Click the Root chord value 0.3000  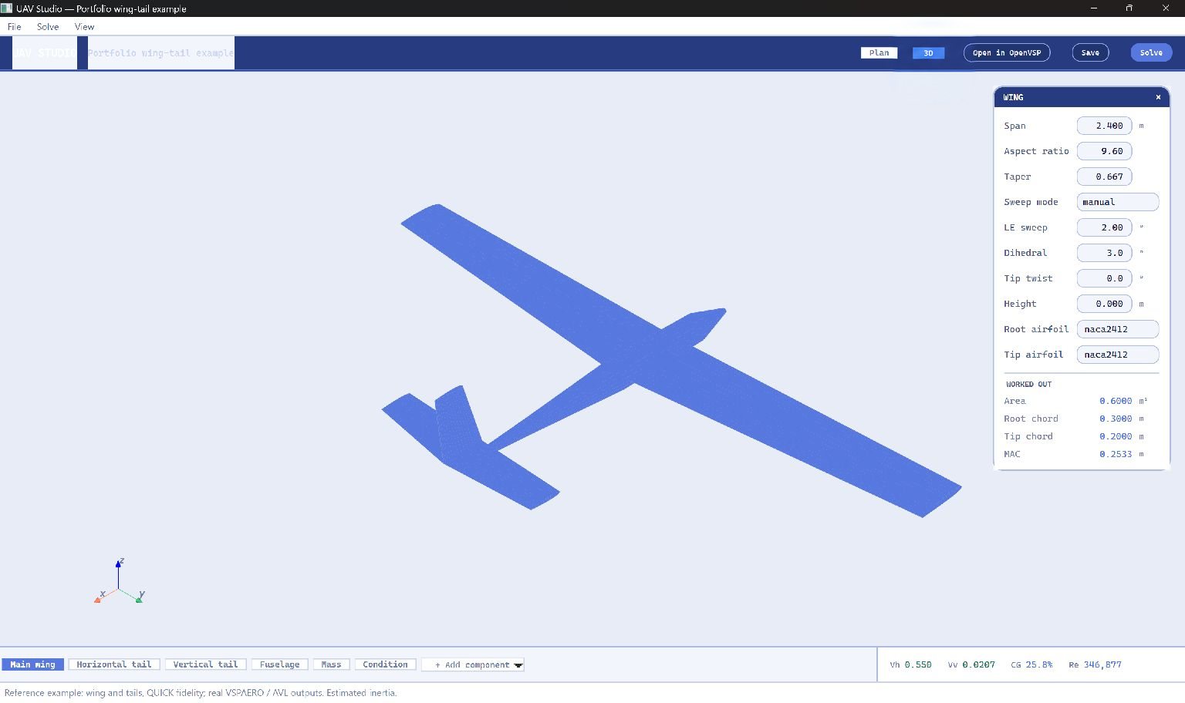(x=1116, y=419)
